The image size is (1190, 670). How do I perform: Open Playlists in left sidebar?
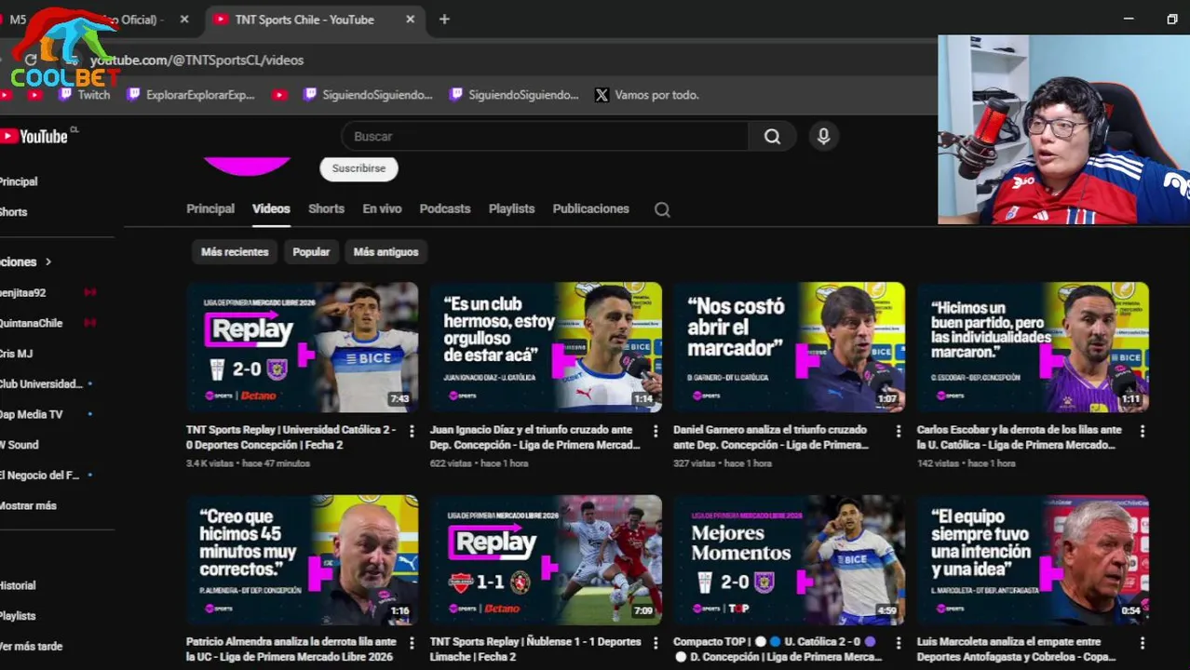coord(18,616)
